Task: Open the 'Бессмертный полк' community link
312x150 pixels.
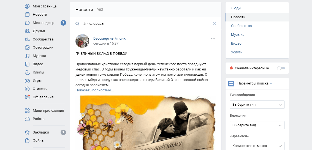Action: [109, 39]
